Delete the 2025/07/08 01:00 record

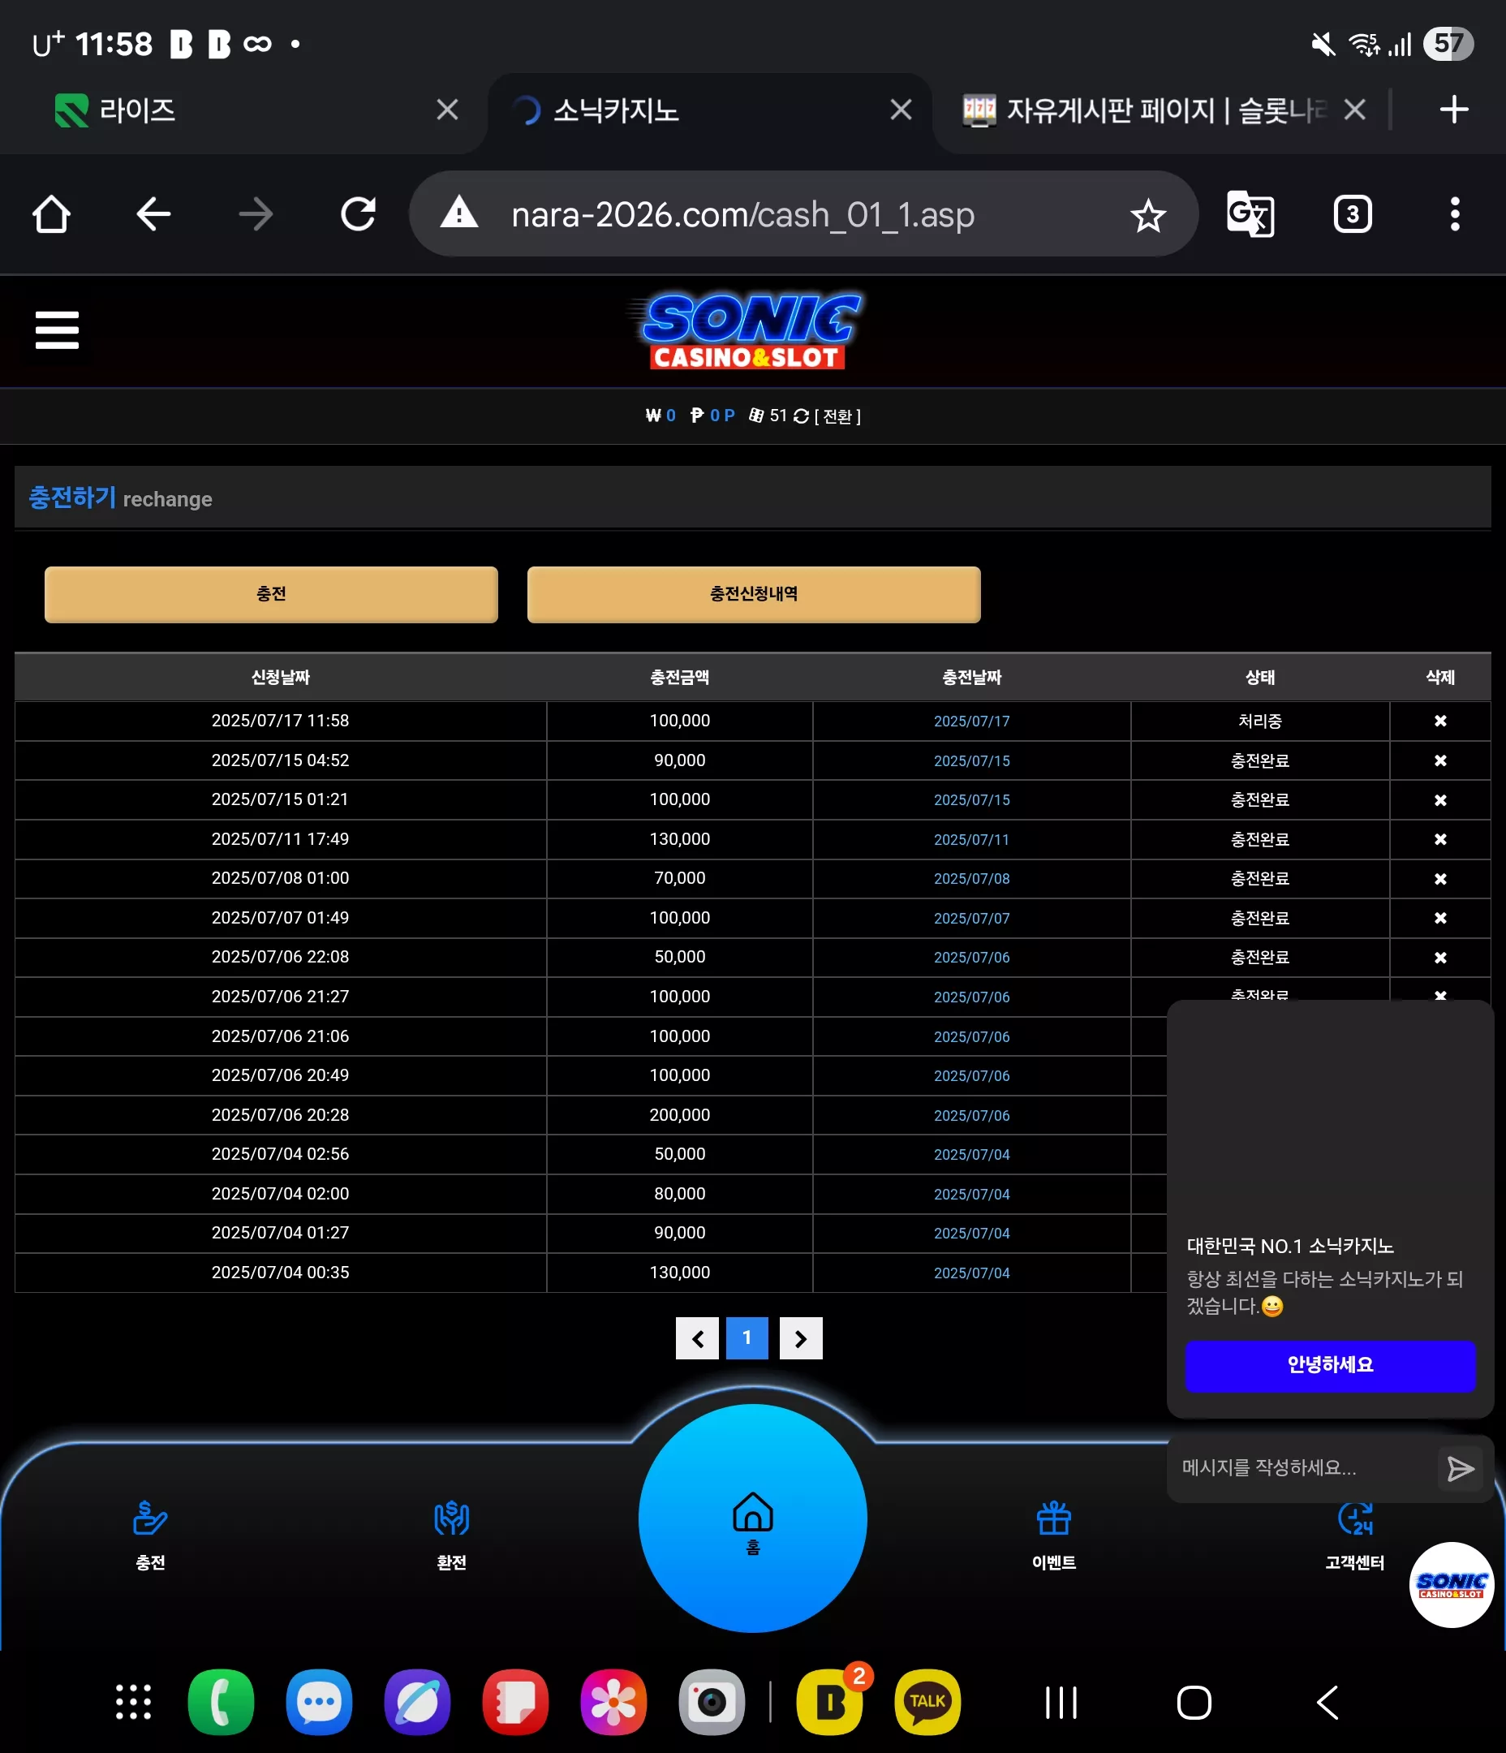click(x=1440, y=879)
